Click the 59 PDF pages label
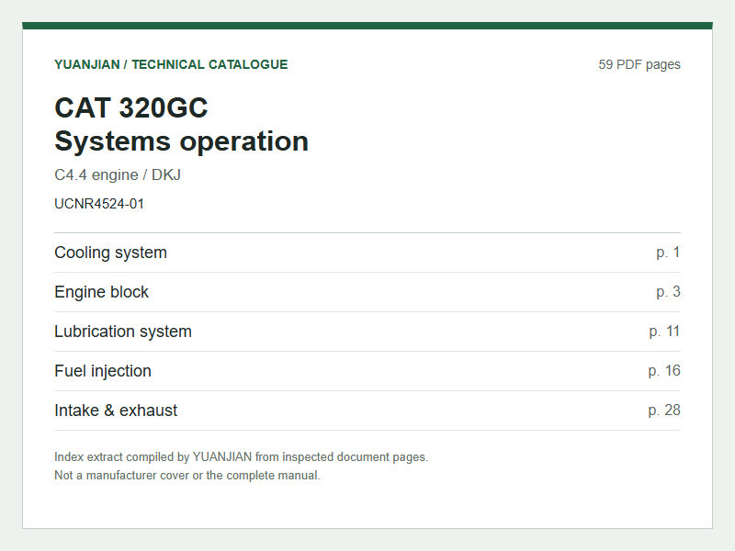The height and width of the screenshot is (551, 735). 639,64
